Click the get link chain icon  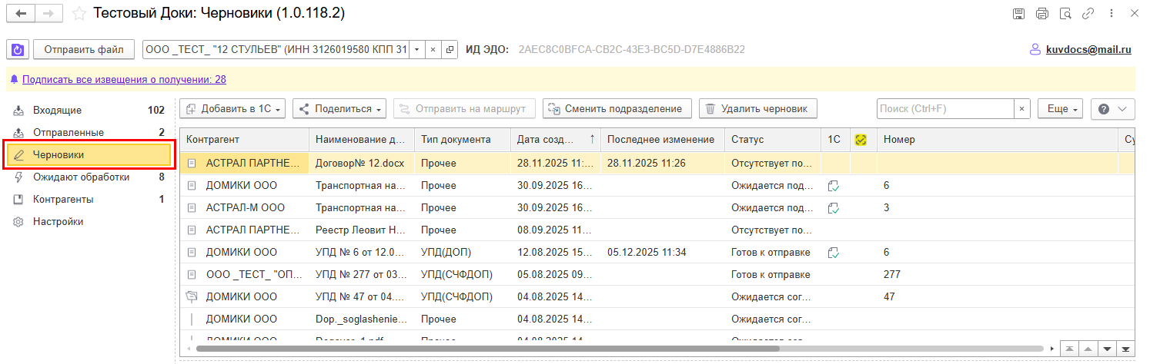[x=1088, y=14]
